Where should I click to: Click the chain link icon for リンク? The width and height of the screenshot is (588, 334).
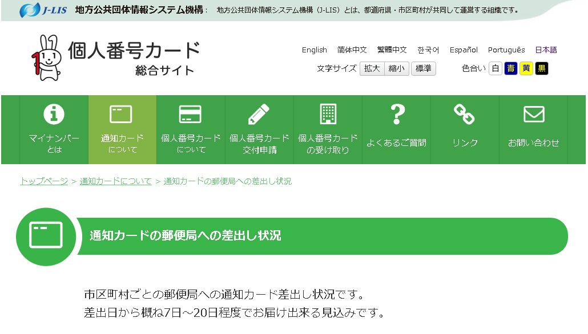(x=464, y=114)
